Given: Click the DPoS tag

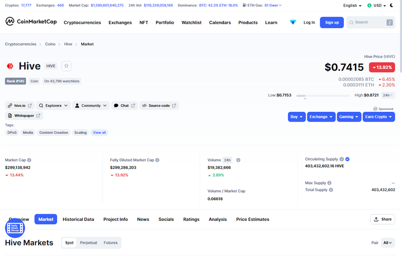Looking at the screenshot, I should point(12,133).
